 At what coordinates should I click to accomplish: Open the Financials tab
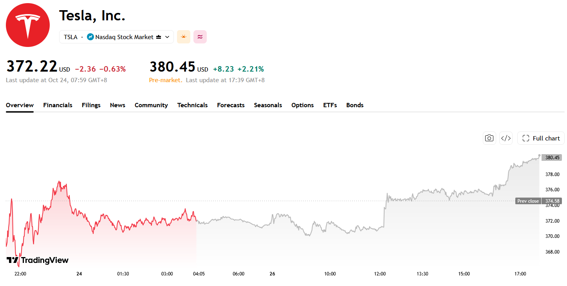pyautogui.click(x=58, y=105)
